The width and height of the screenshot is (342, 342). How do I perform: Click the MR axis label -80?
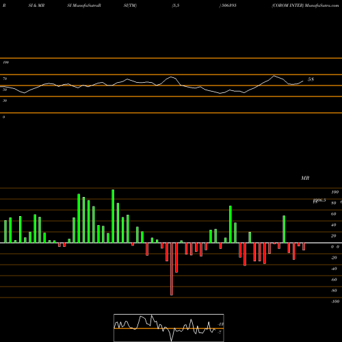[334, 291]
